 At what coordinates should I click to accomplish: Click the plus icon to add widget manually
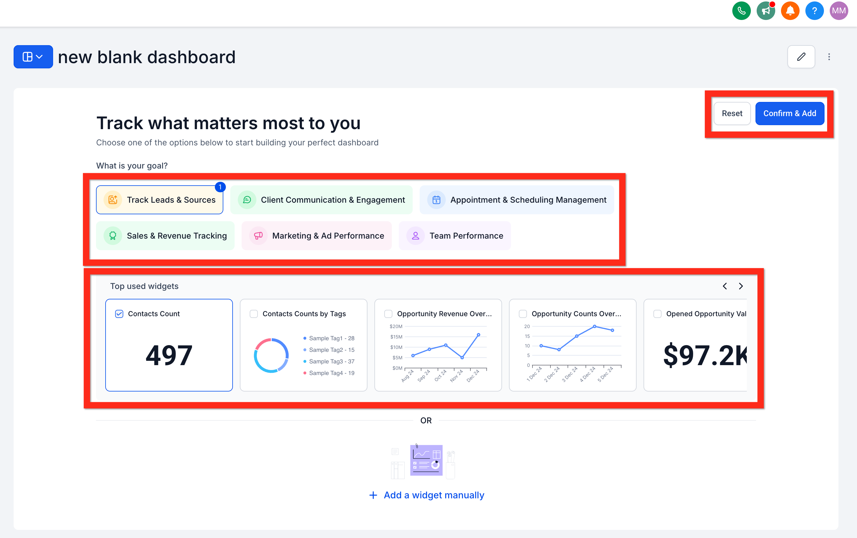coord(373,495)
